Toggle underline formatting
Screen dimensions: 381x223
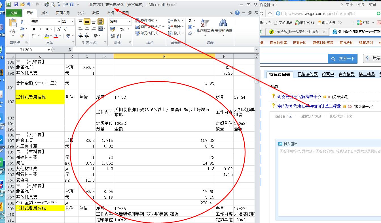(47, 29)
